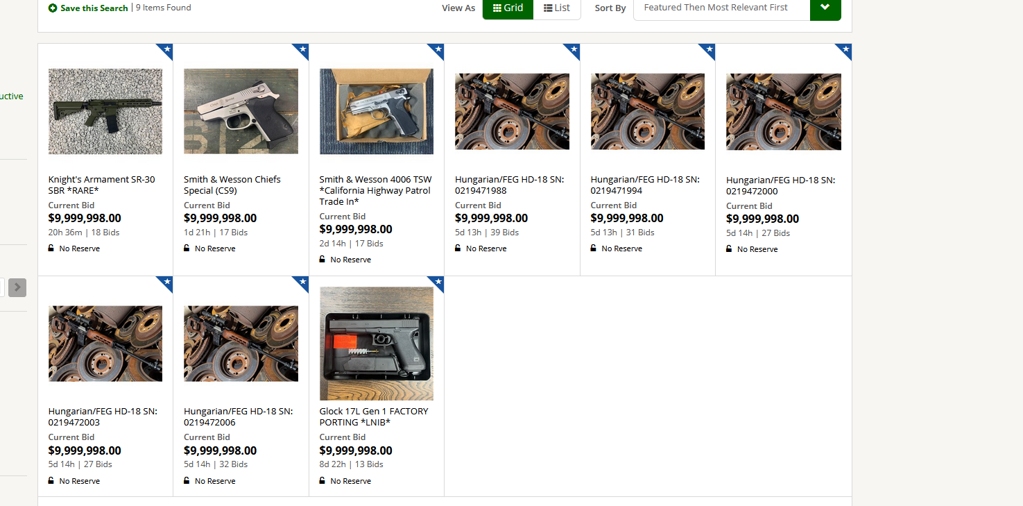Click the $9,999,998.00 price on Smith & Wesson Chiefs Special
1023x506 pixels.
(221, 218)
